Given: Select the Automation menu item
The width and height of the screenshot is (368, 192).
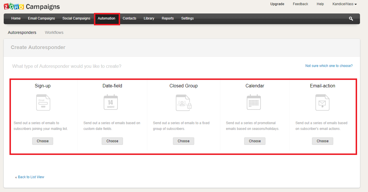Looking at the screenshot, I should coord(107,18).
